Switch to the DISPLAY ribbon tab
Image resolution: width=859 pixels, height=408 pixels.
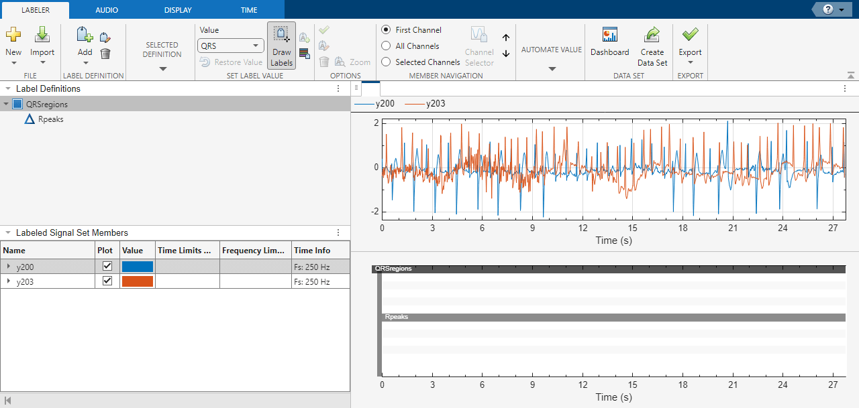coord(177,9)
